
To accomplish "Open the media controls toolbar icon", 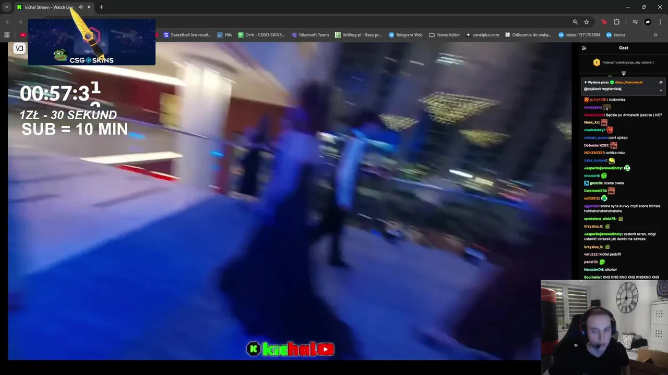I will (x=635, y=22).
